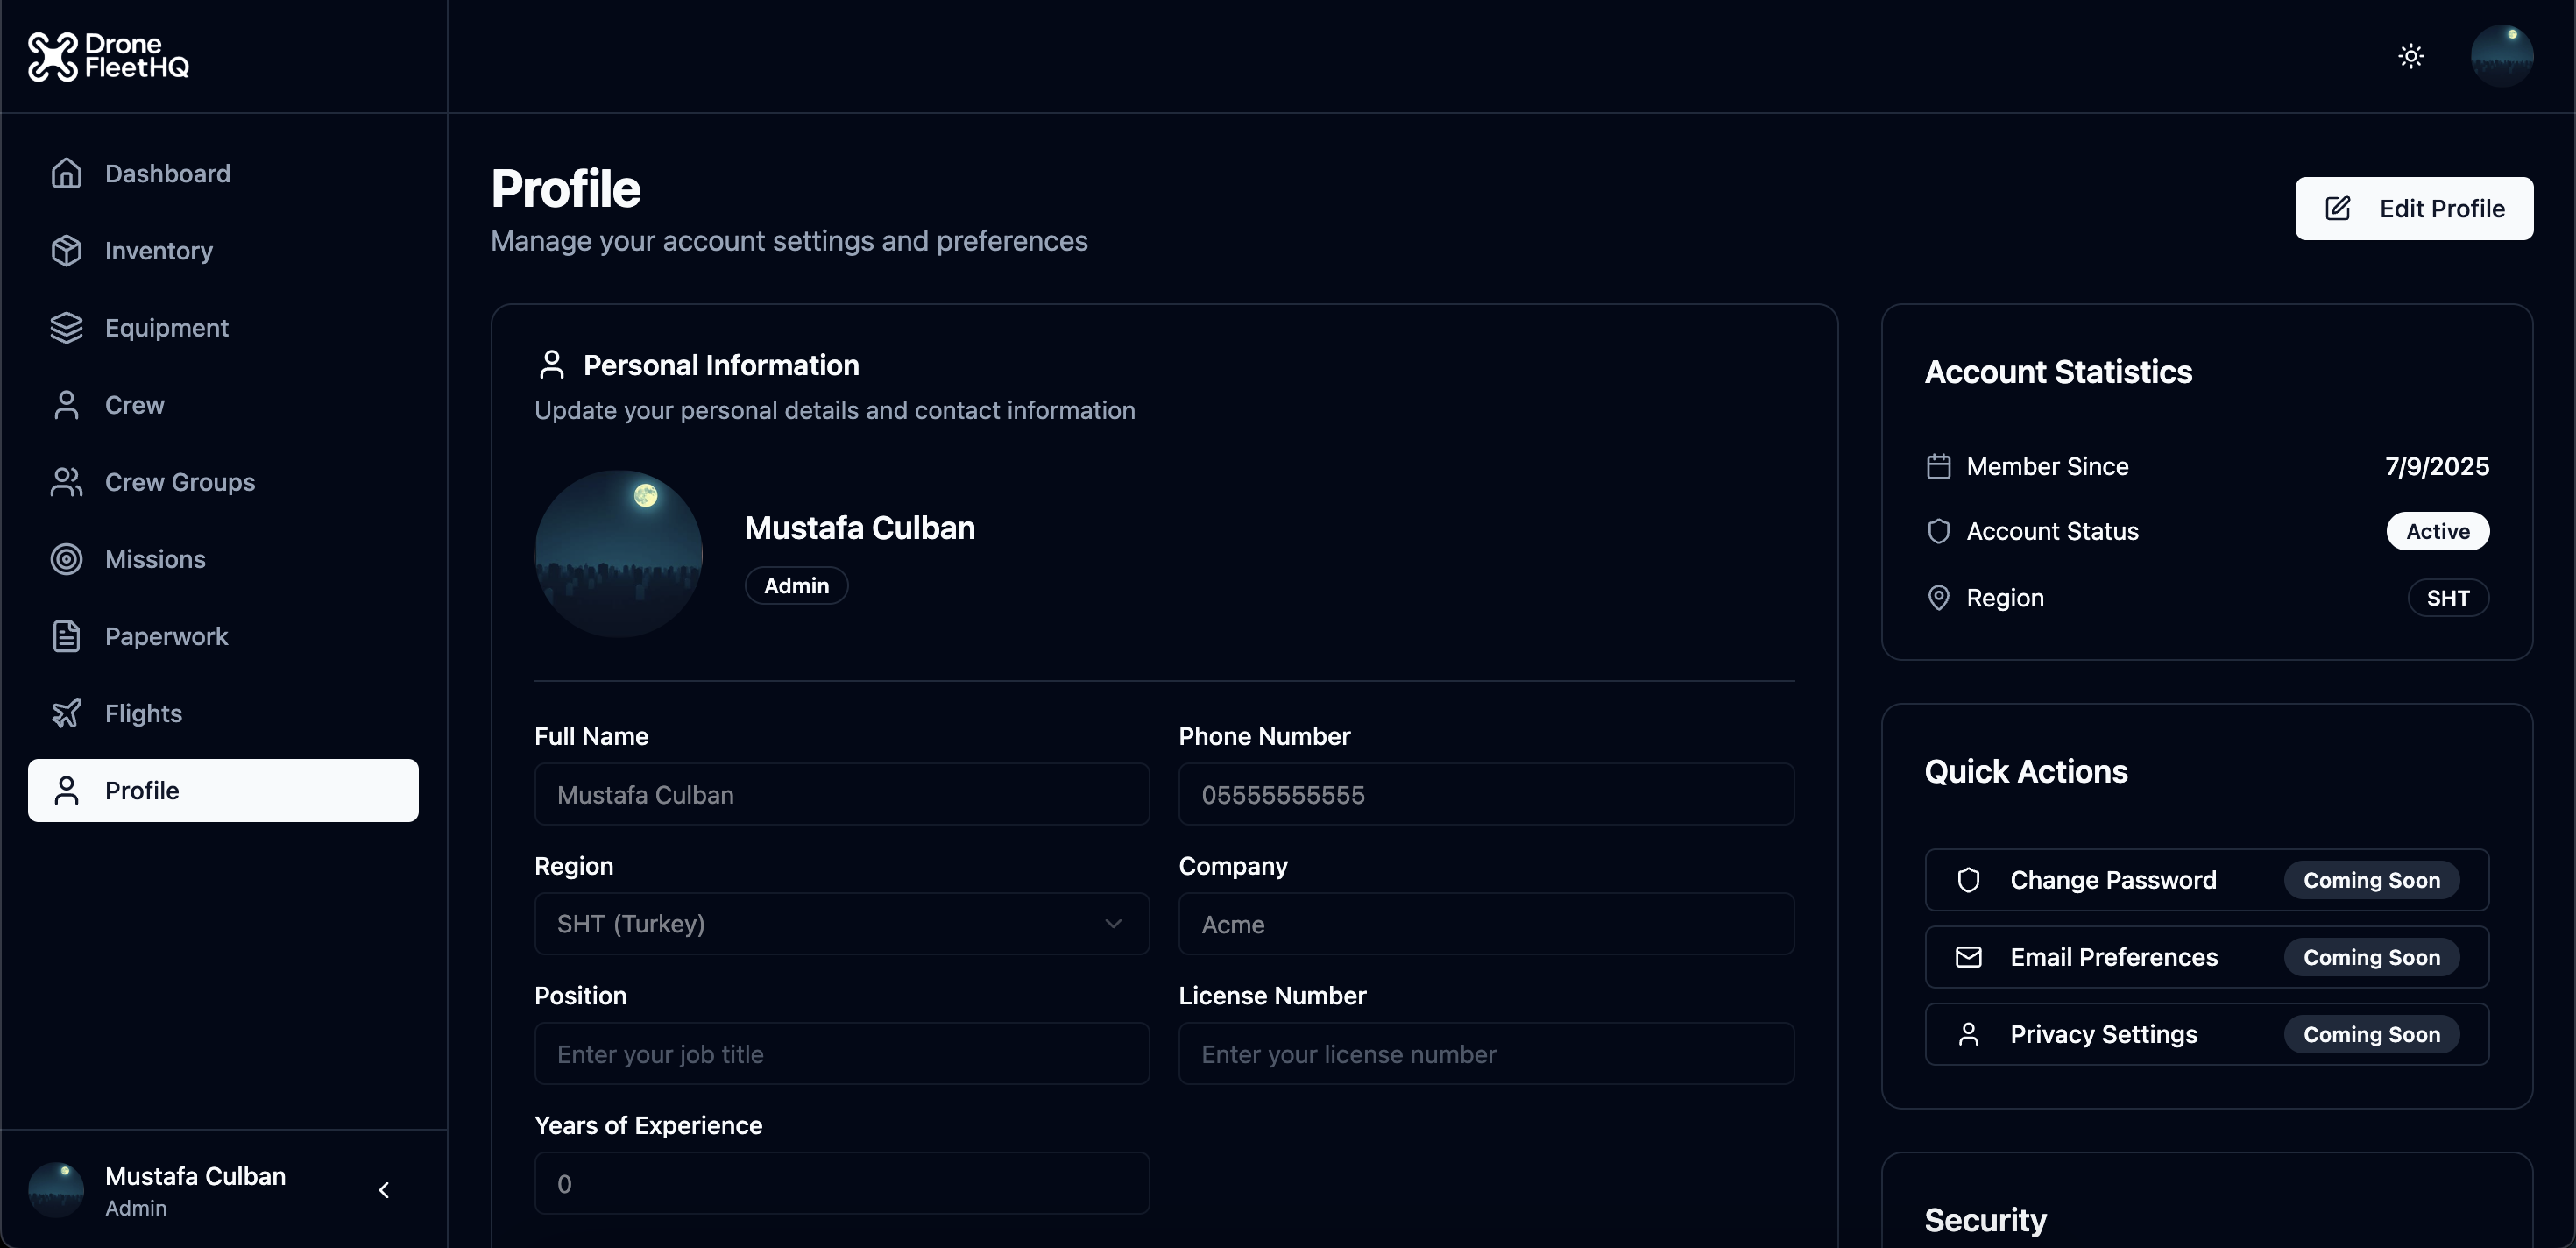Viewport: 2576px width, 1248px height.
Task: Click the Position job title field
Action: coord(841,1053)
